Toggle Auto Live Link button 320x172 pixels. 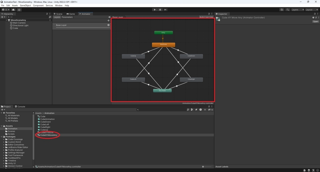pos(206,17)
